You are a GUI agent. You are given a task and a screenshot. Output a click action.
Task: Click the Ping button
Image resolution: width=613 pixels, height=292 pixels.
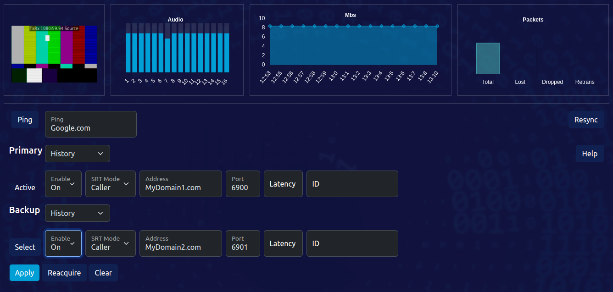point(25,120)
